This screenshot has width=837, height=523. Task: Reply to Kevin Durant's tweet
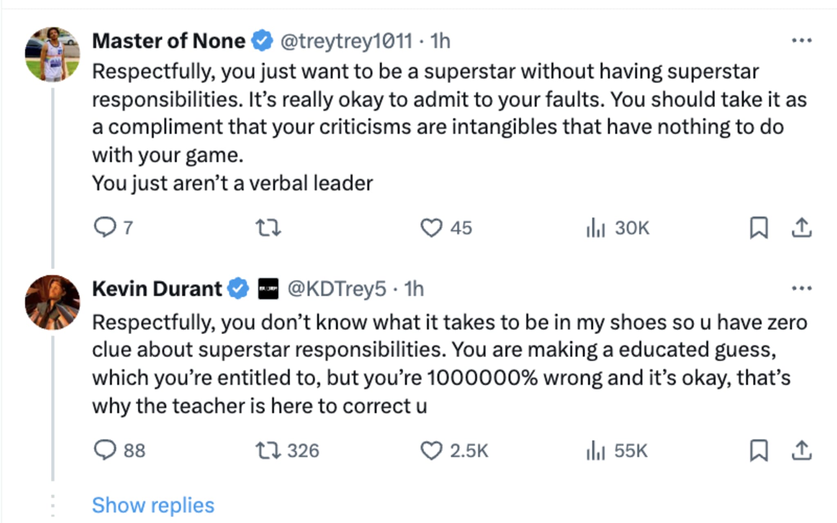pyautogui.click(x=105, y=450)
